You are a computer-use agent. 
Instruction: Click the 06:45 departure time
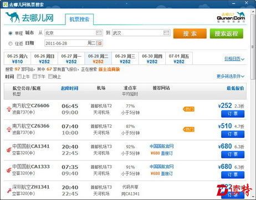point(70,106)
